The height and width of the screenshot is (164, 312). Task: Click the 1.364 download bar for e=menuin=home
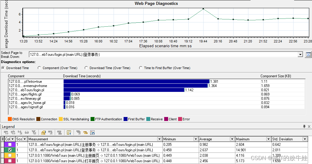(136, 86)
